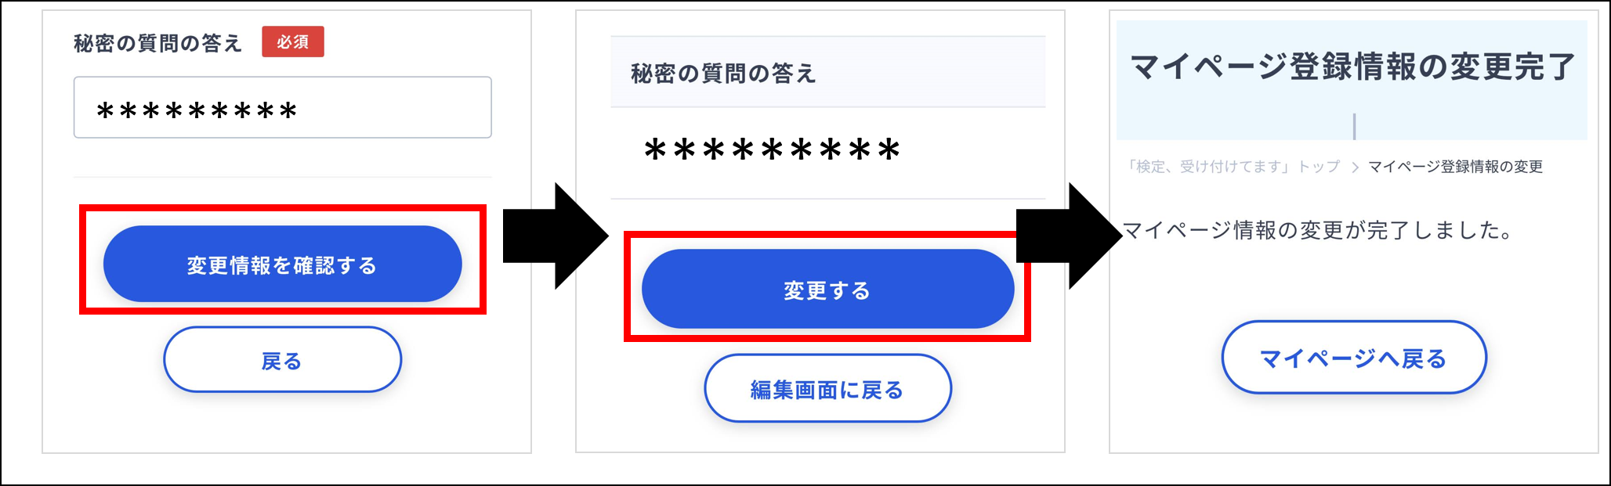Click the masked asterisks inside the input box
Screen dimensions: 1611x486
click(197, 111)
